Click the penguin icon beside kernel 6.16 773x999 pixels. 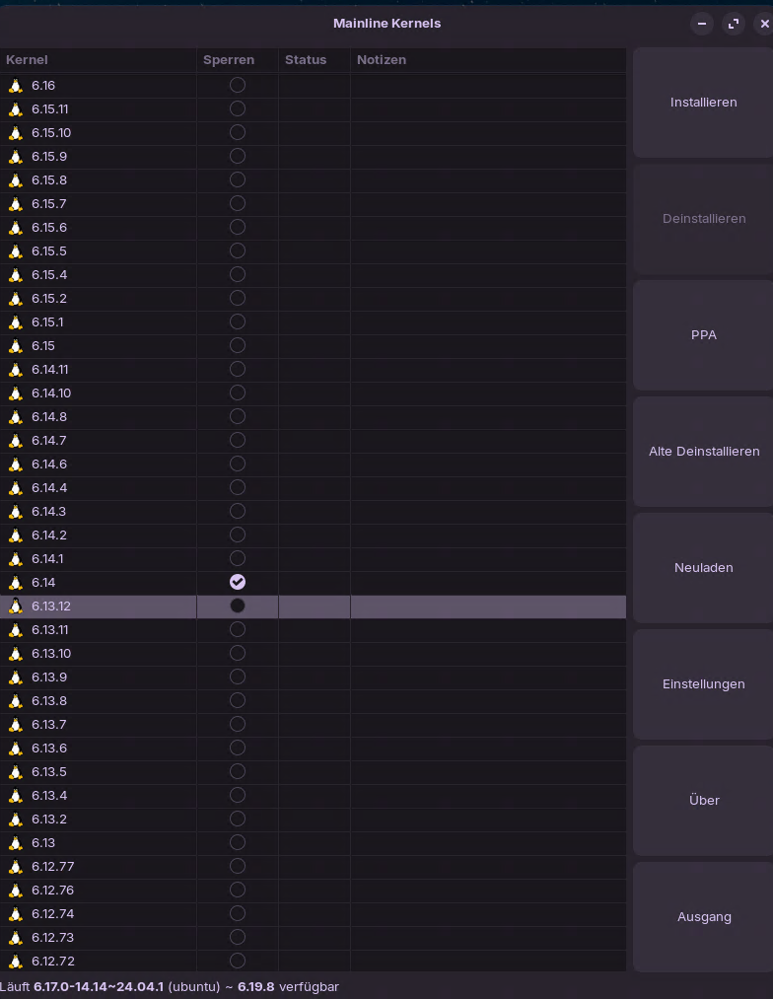point(16,86)
